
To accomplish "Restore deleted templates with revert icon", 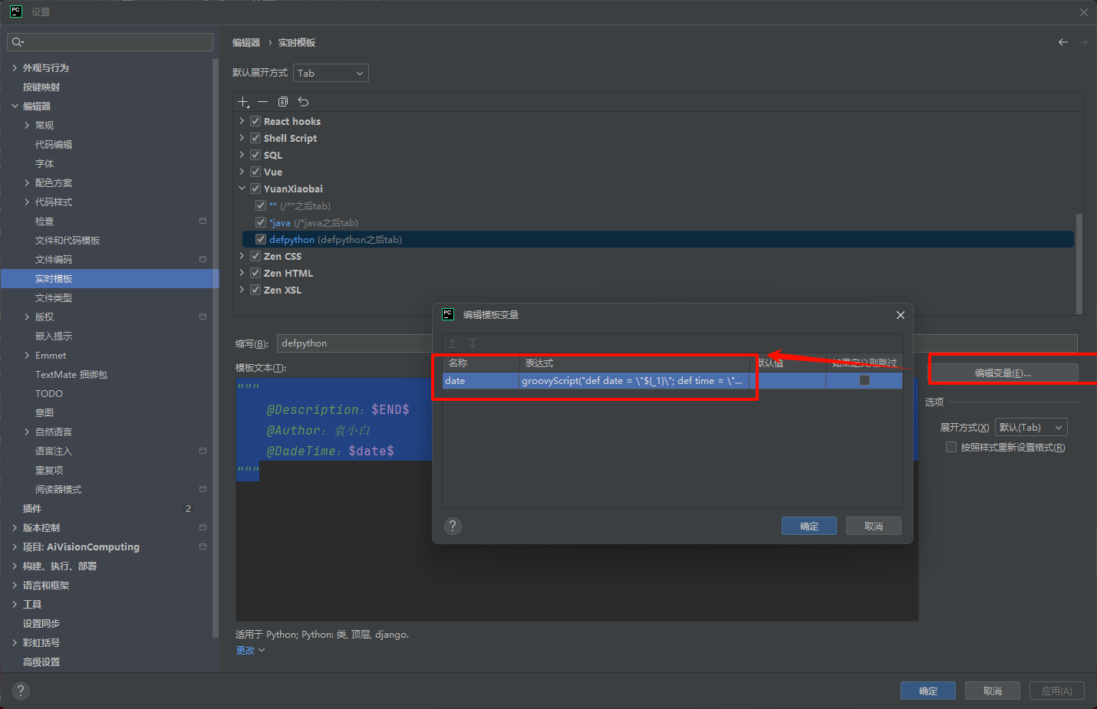I will point(303,102).
